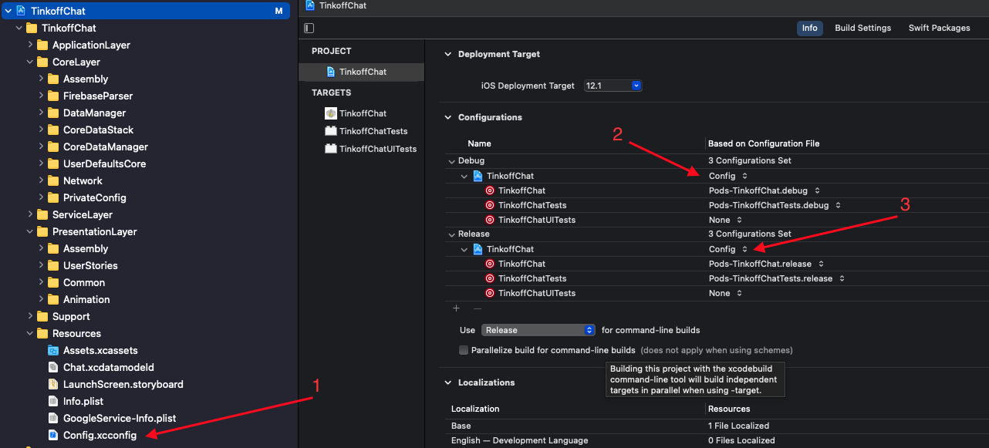Select TinkoffChat project root icon in navigator
Screen dimensions: 989x448
point(21,11)
